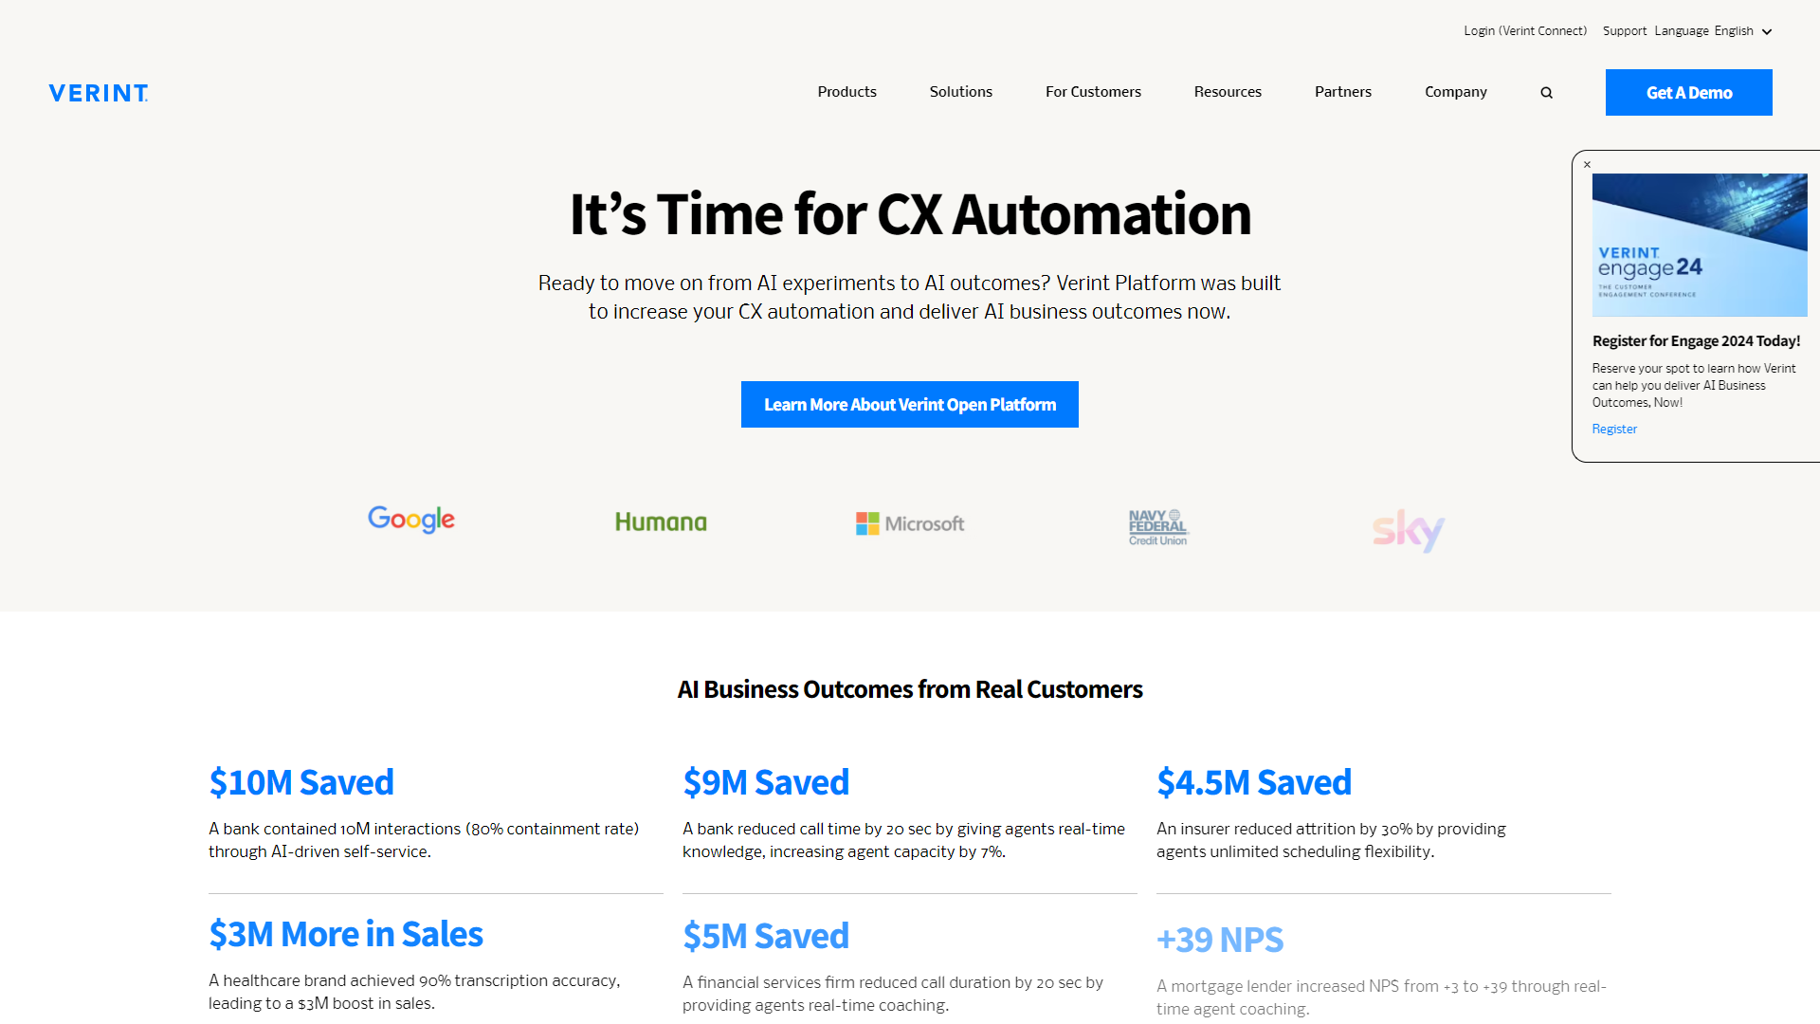This screenshot has height=1024, width=1820.
Task: Click the Microsoft logo icon
Action: [866, 522]
